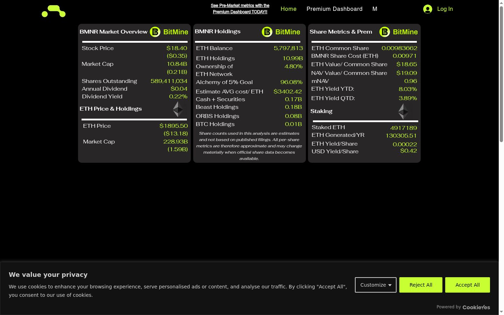This screenshot has width=504, height=315.
Task: Click the scrollbar up arrow
Action: point(501,2)
